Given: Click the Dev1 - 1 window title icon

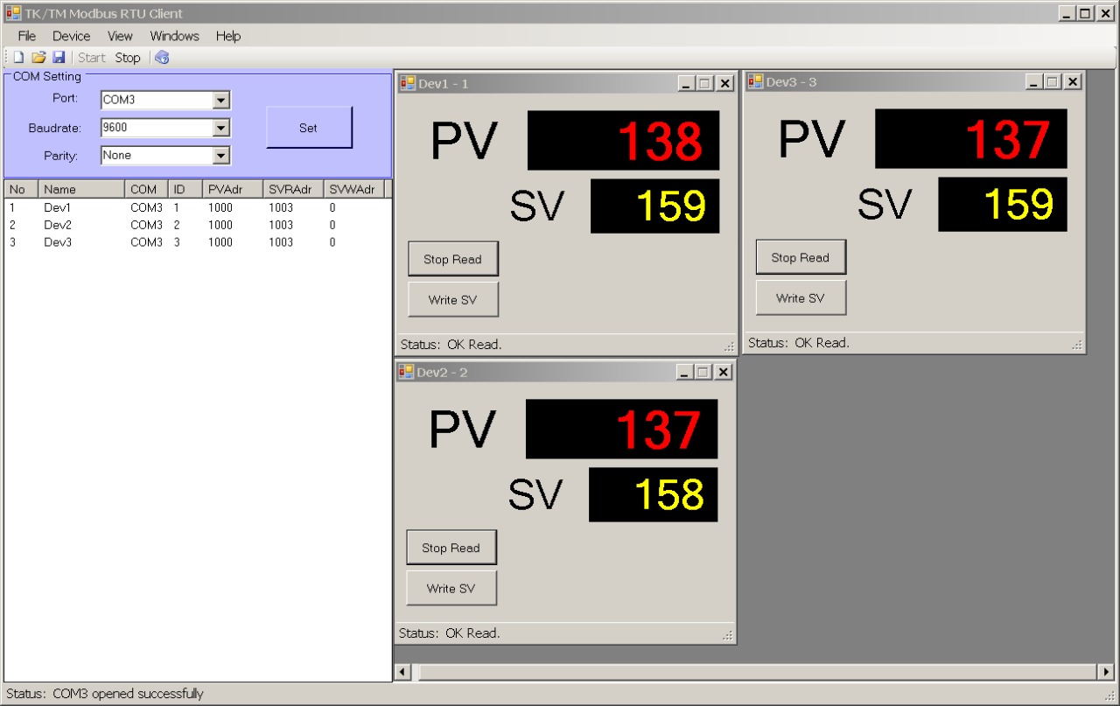Looking at the screenshot, I should 406,82.
